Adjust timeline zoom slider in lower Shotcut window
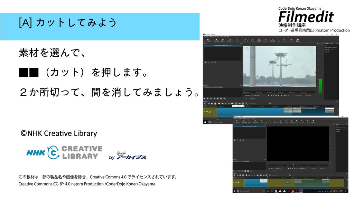This screenshot has width=354, height=199. pos(274,175)
